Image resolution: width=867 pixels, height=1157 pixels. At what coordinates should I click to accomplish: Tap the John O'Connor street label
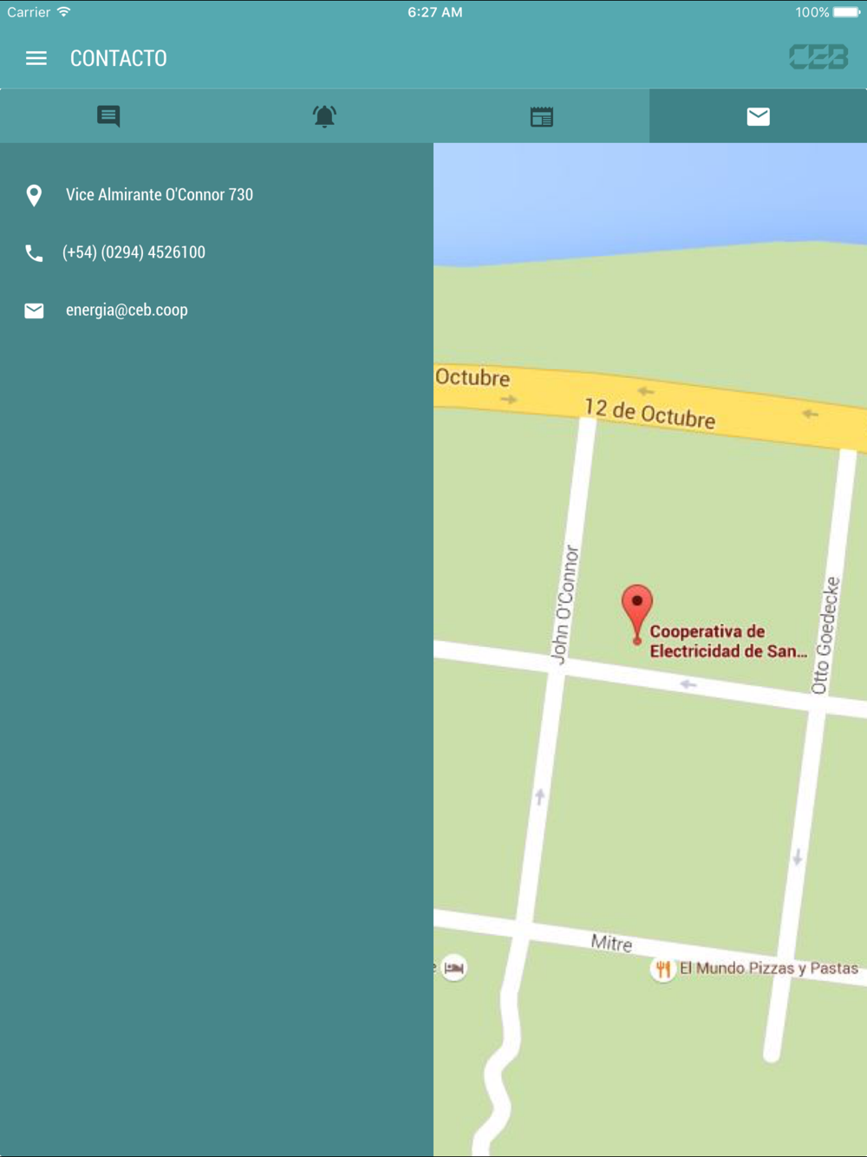click(564, 605)
